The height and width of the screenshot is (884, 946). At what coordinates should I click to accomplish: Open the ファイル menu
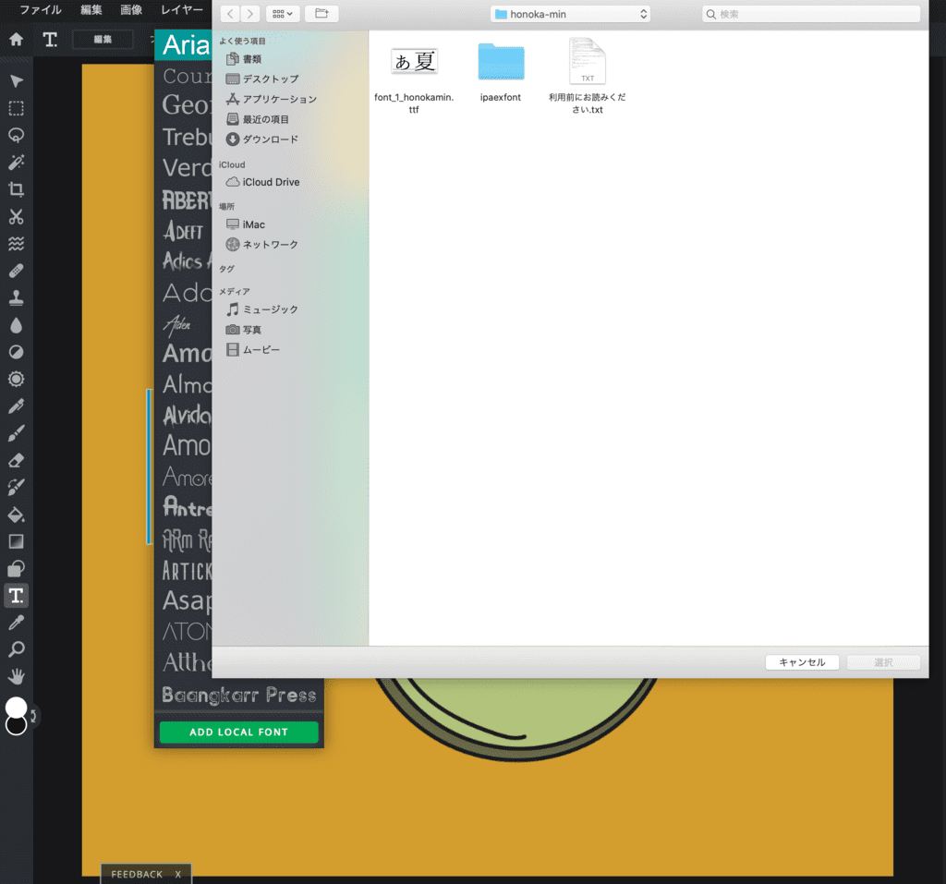[39, 10]
